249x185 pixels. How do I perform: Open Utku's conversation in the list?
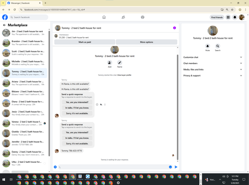[x=24, y=163]
